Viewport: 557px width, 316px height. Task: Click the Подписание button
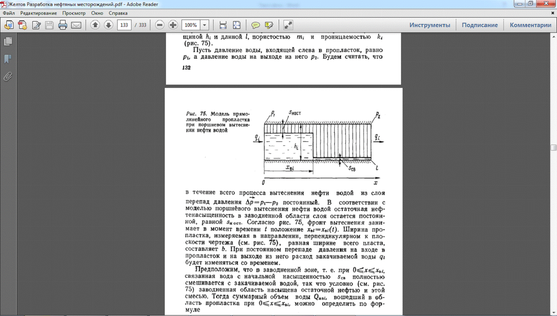pyautogui.click(x=480, y=25)
